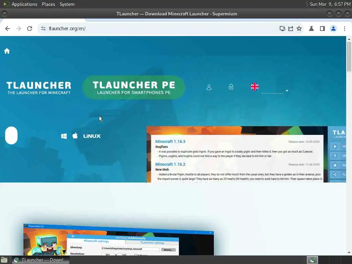Screen dimensions: 352x264
Task: Click the Minecraft 1.16.3 heading
Action: 170,141
